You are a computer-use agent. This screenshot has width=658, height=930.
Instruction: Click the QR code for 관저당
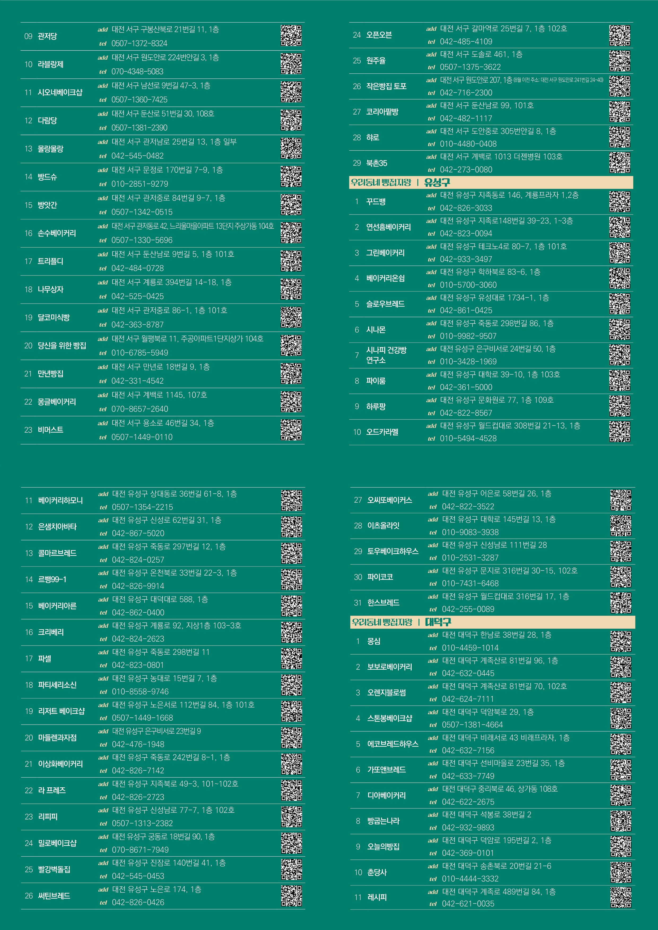pyautogui.click(x=291, y=36)
